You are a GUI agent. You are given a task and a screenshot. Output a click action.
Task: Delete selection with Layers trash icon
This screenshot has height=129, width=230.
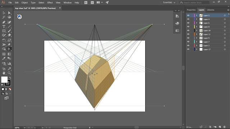(x=224, y=127)
